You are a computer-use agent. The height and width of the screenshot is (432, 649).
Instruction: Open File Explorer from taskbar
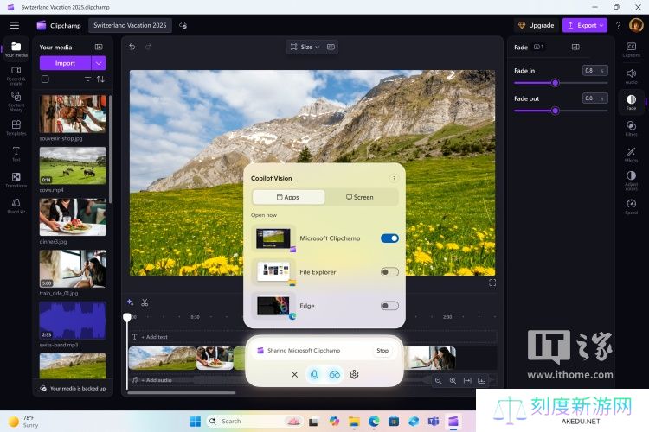click(354, 422)
